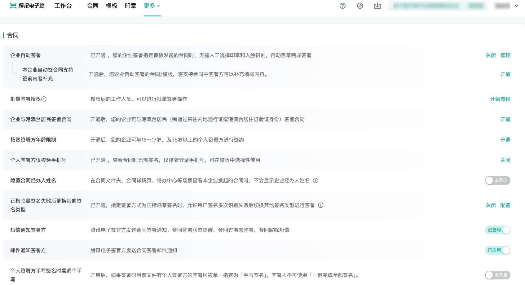This screenshot has height=285, width=525.
Task: Click info icon after 正楷临摹签名 description
Action: (321, 205)
